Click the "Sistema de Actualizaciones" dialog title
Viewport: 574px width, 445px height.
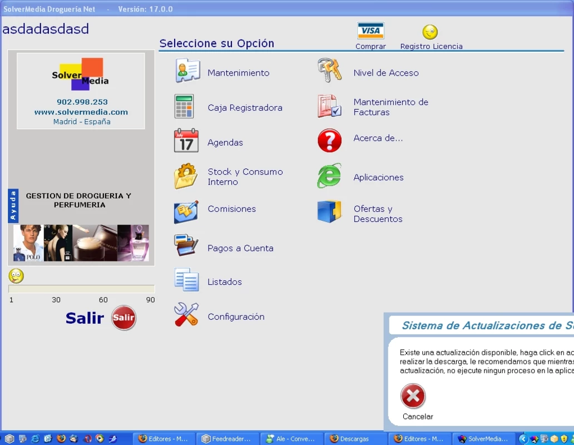pyautogui.click(x=488, y=325)
